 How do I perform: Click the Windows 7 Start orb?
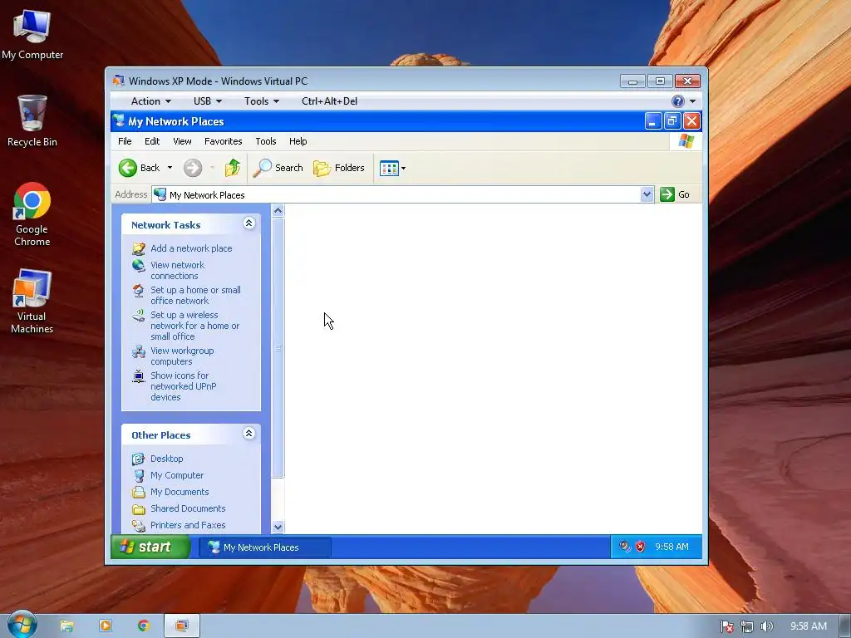(x=22, y=625)
